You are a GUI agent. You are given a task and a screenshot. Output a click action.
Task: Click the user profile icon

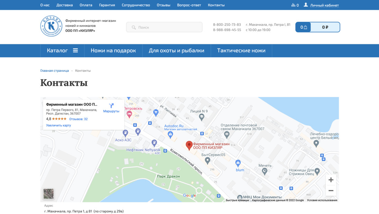point(306,5)
